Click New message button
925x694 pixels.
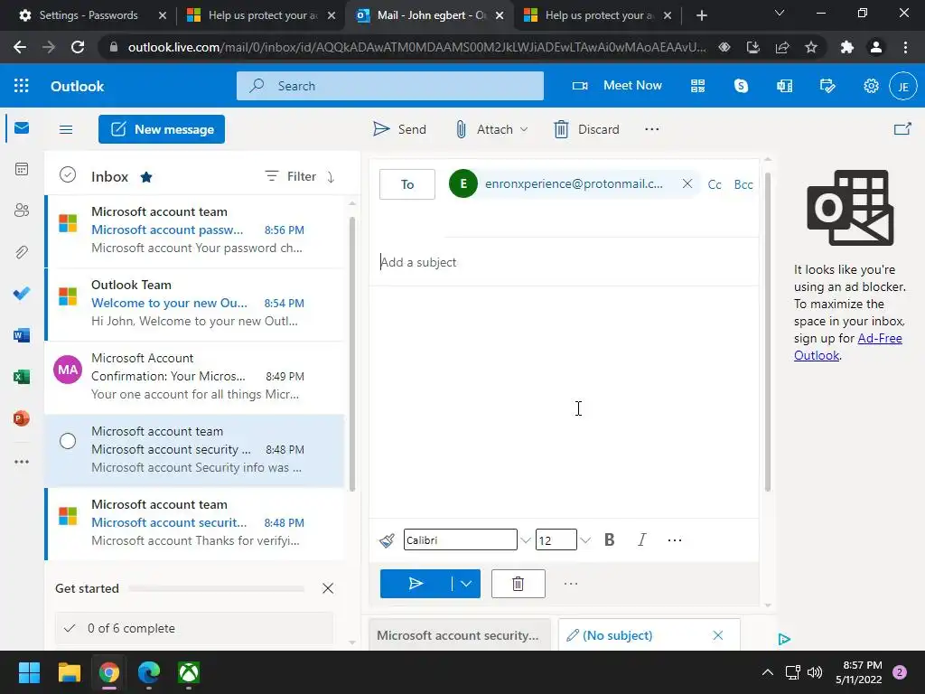162,129
